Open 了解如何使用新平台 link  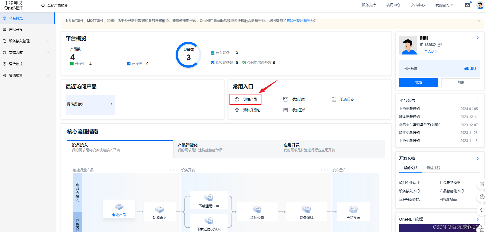coord(298,21)
